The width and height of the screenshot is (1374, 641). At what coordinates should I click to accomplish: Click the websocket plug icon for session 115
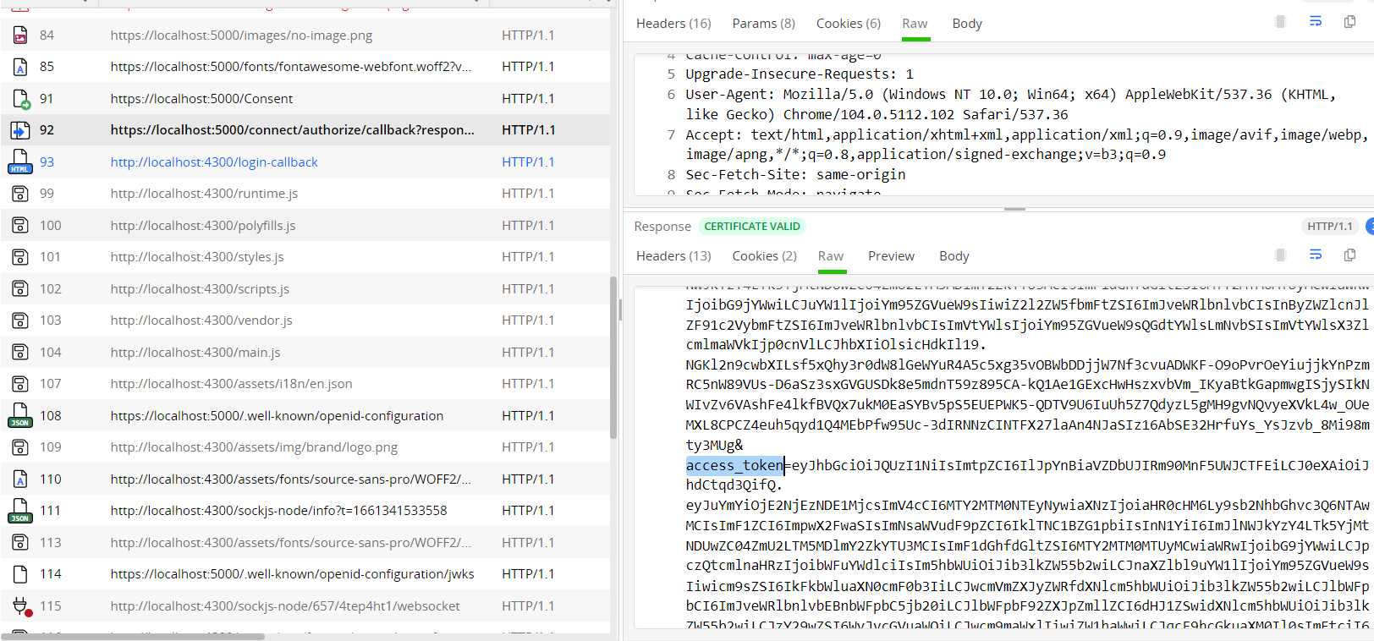point(21,606)
